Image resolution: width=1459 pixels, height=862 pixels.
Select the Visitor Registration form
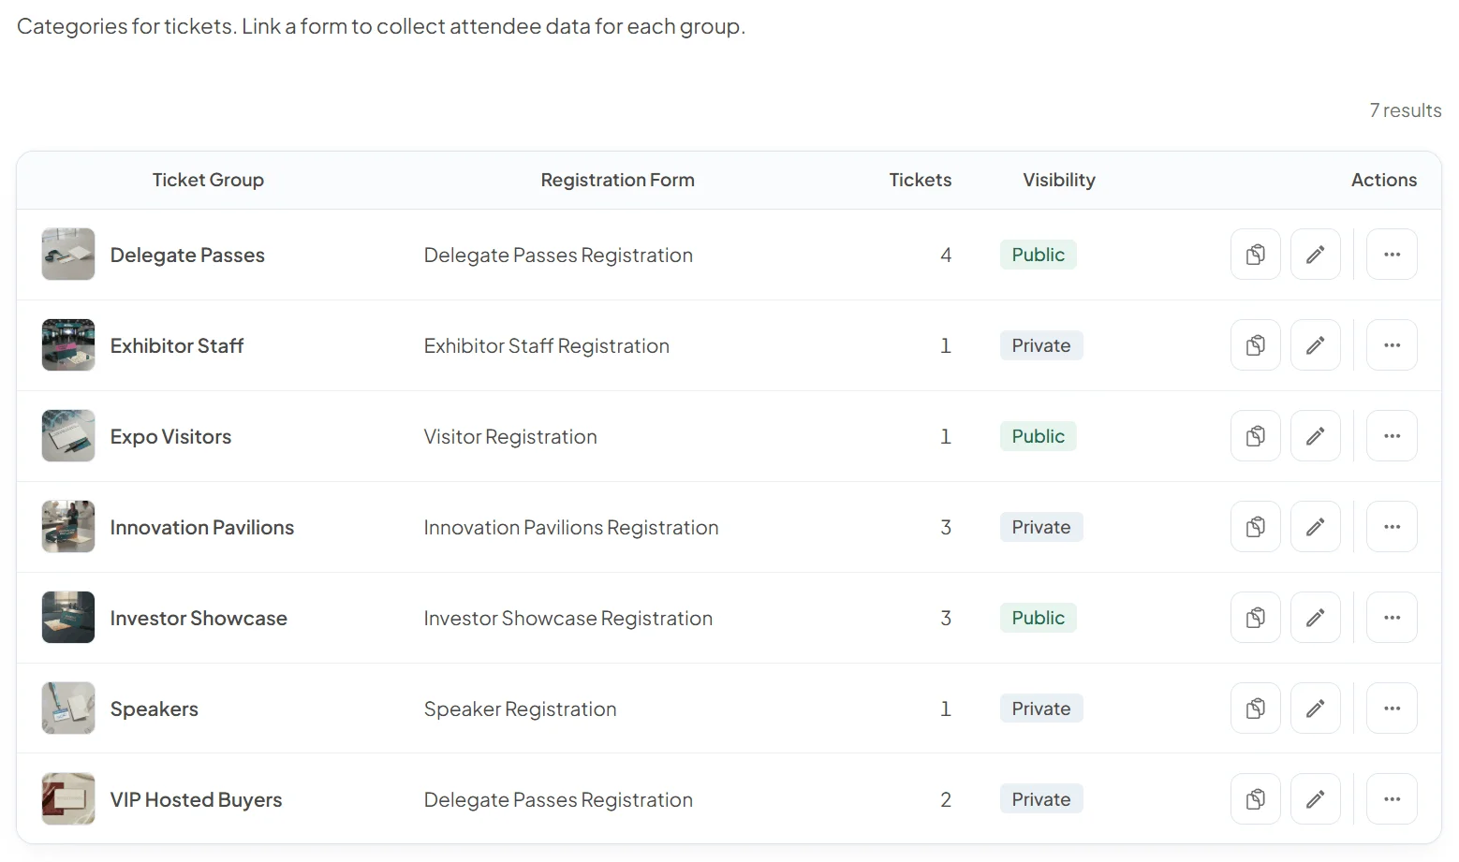click(510, 437)
